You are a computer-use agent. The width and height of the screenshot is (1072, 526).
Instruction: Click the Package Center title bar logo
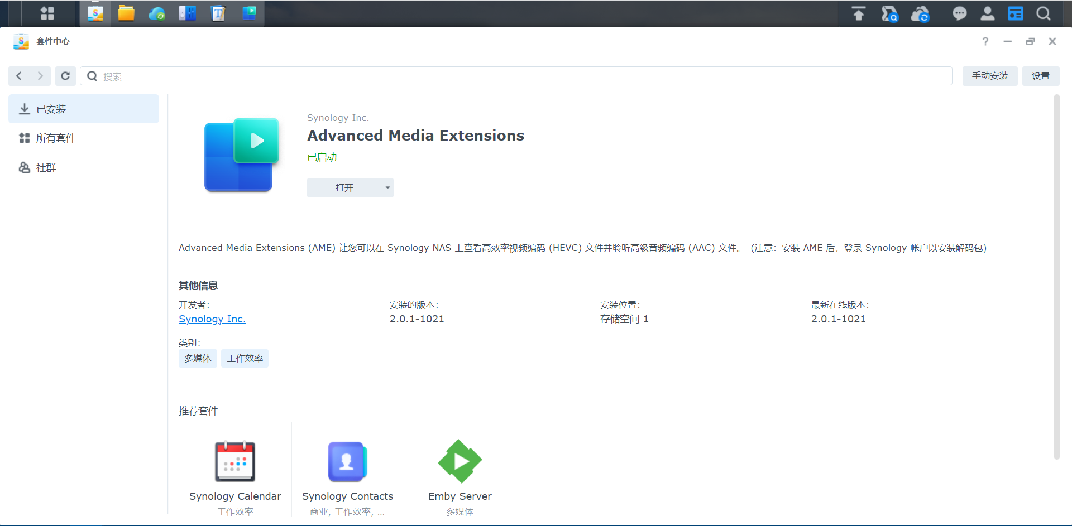21,41
